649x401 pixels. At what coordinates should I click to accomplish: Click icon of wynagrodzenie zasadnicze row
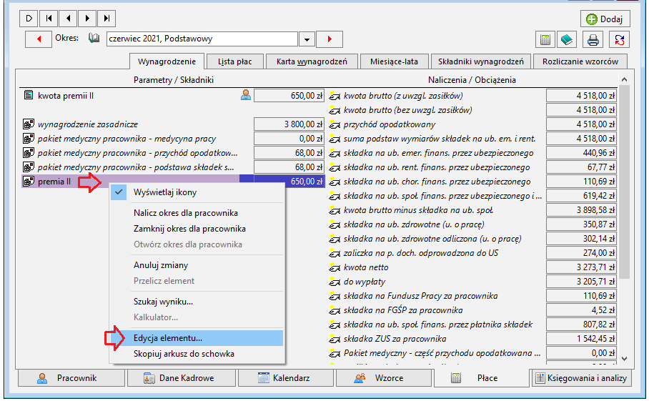tap(29, 124)
